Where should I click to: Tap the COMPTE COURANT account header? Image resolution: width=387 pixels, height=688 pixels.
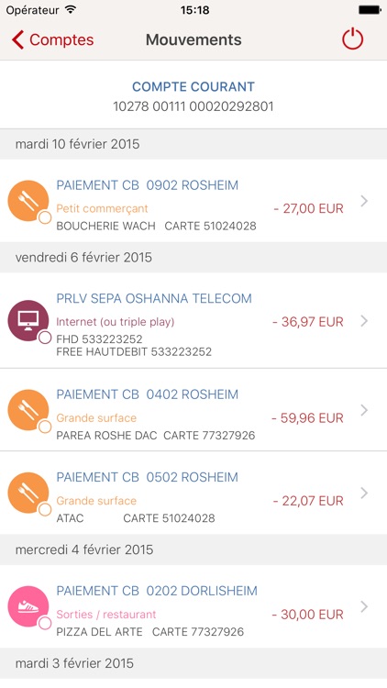(x=193, y=86)
